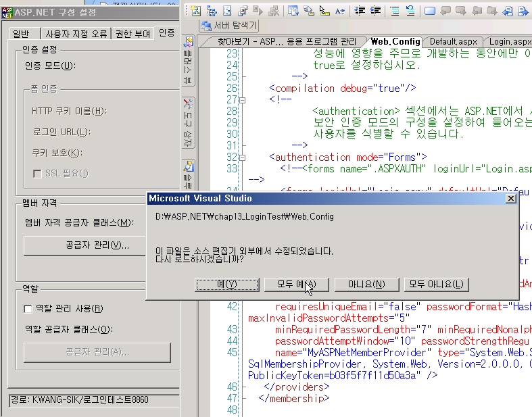Select the 인증 tab
Screen dimensions: 532x417
[x=166, y=32]
